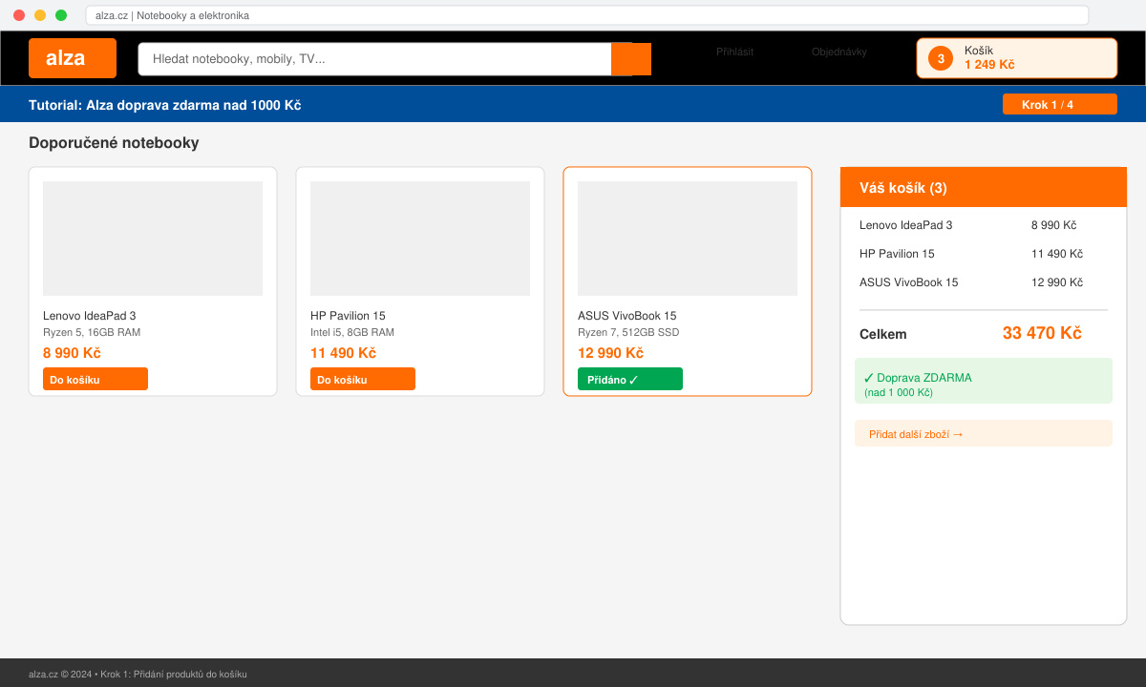Screen dimensions: 1146x687
Task: Add HP Pavilion 15 to cart
Action: point(363,379)
